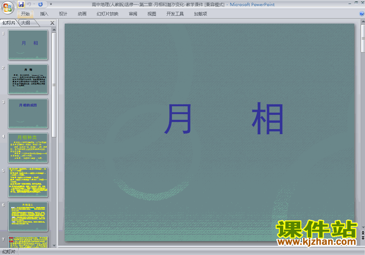Click the thumbnail pane scroll-down arrow

pyautogui.click(x=54, y=245)
